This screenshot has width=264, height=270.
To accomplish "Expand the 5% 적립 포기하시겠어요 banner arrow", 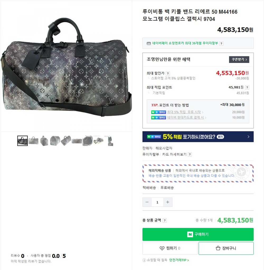I will pos(248,137).
